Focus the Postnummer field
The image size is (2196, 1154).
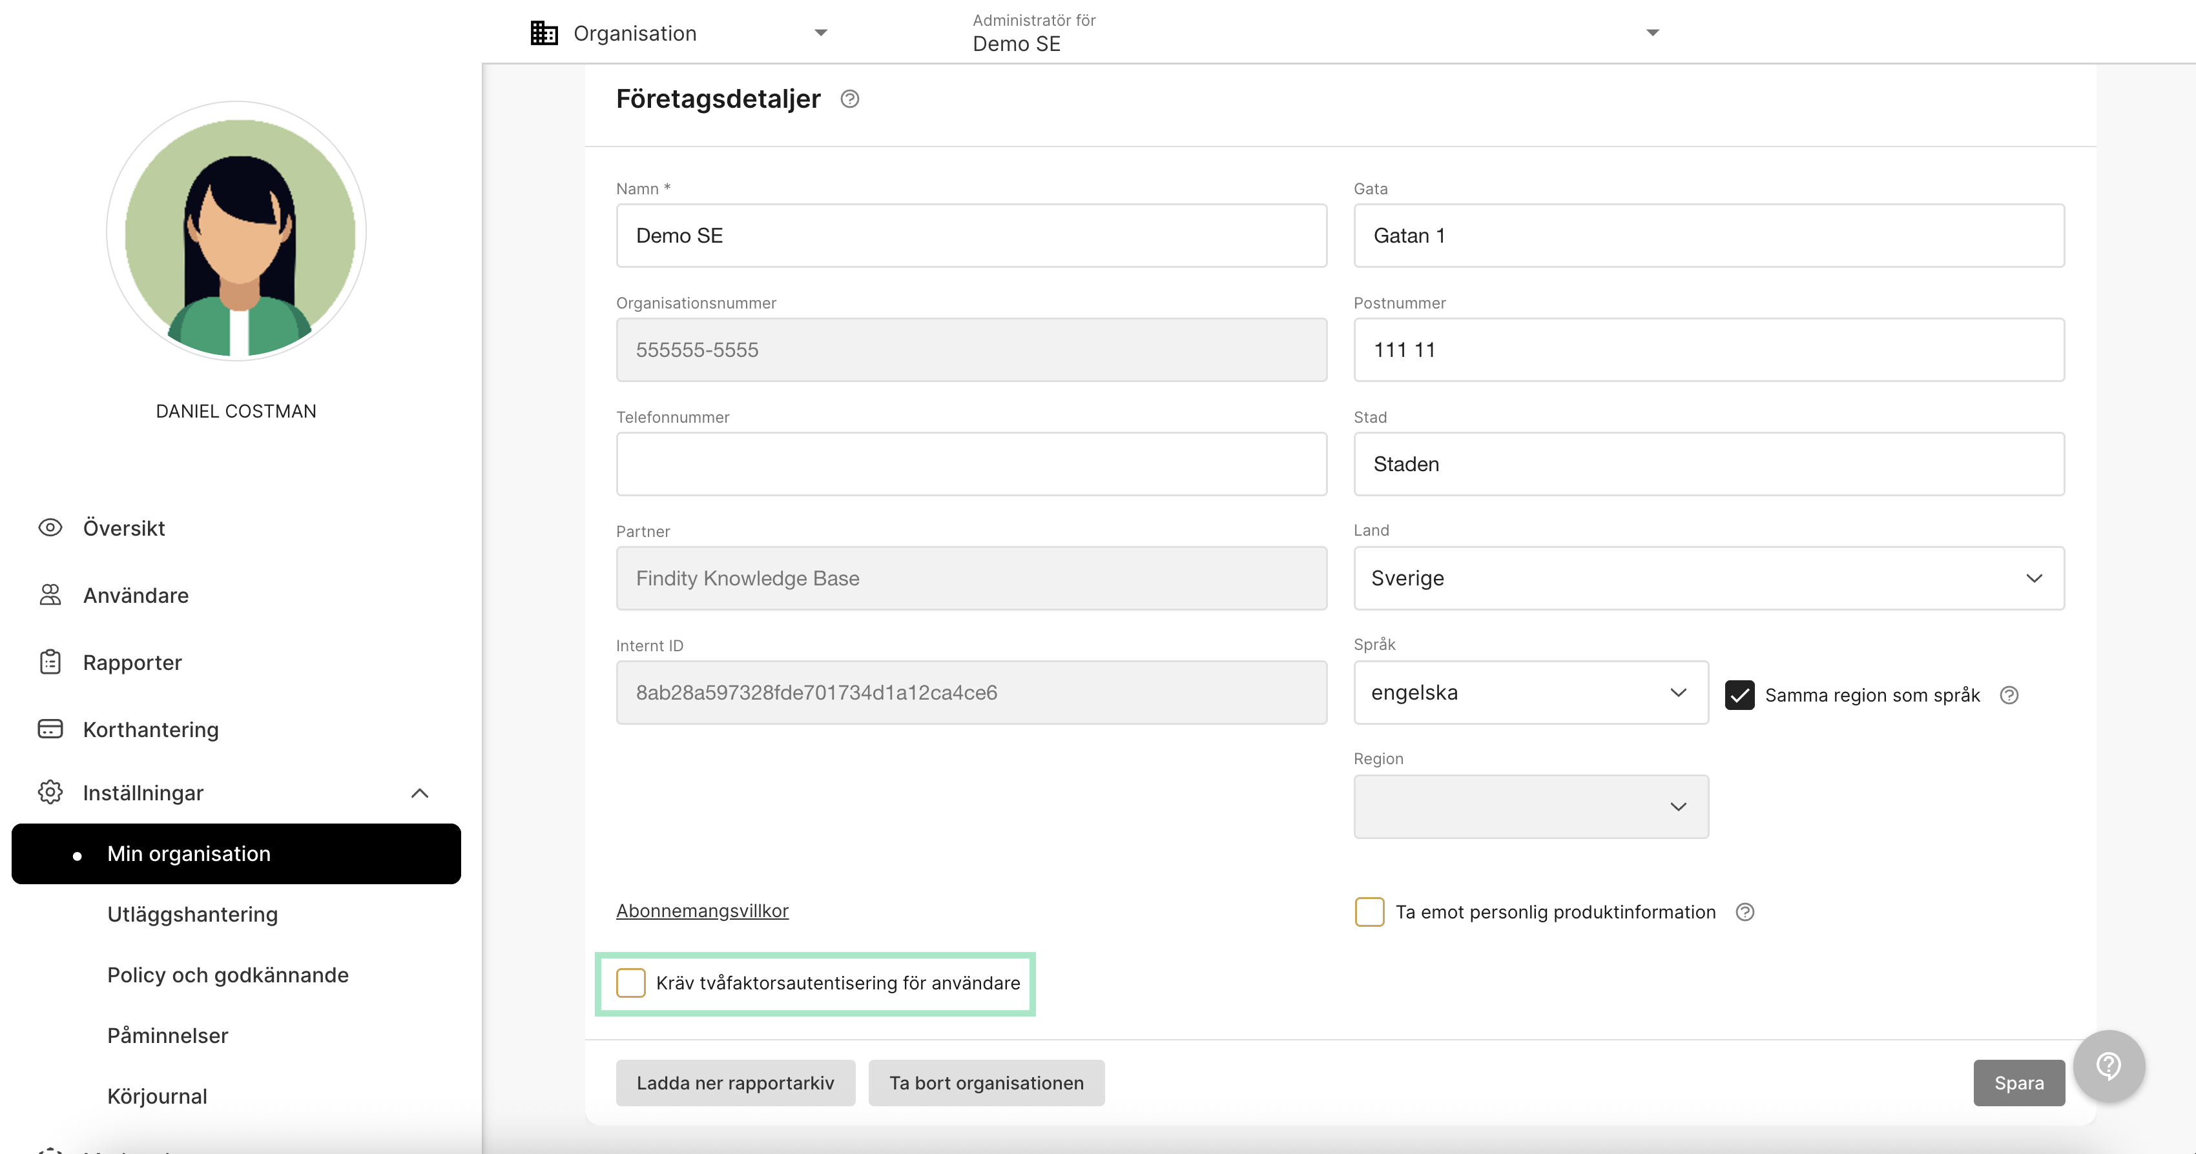[1708, 350]
